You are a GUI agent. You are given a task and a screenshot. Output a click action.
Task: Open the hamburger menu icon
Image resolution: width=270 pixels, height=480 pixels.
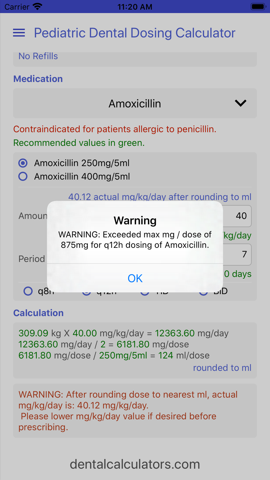click(19, 33)
